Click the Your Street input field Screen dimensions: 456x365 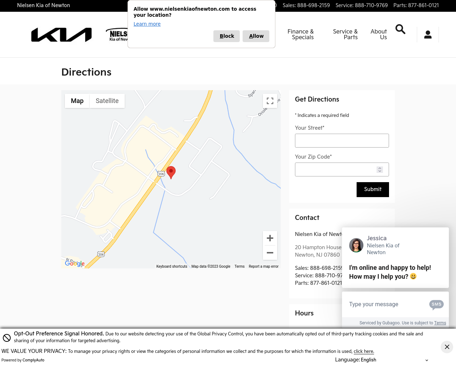tap(342, 141)
